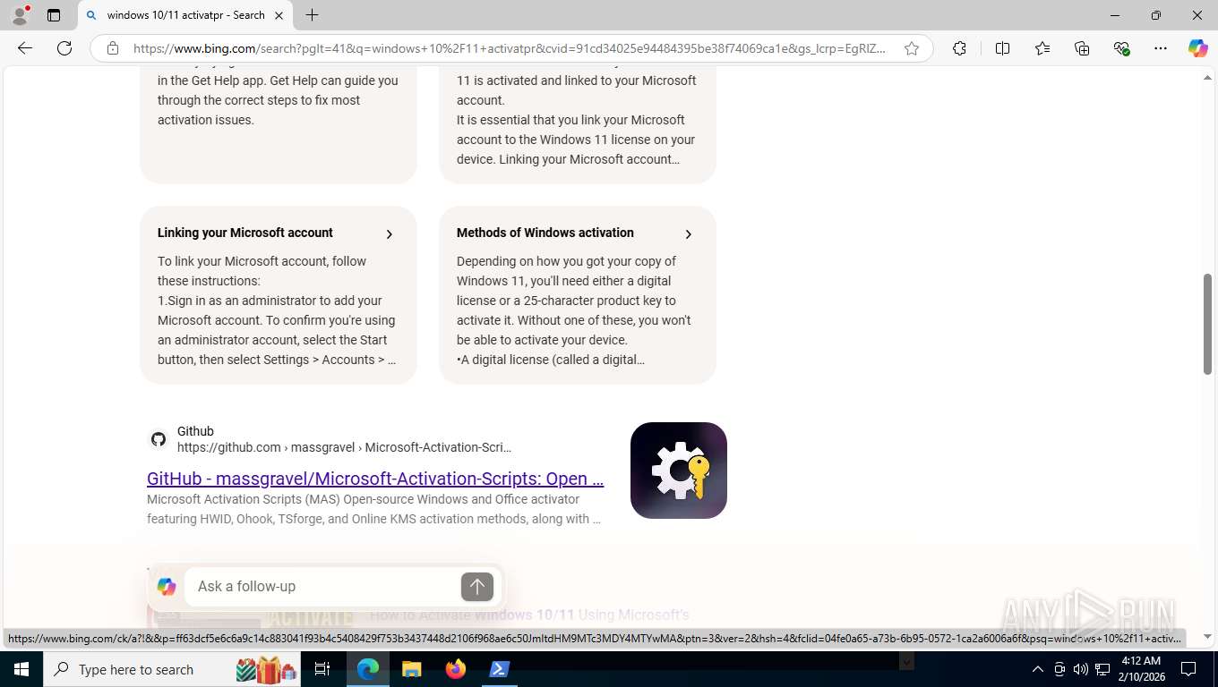Open the tab actions menu
1218x687 pixels.
click(54, 15)
